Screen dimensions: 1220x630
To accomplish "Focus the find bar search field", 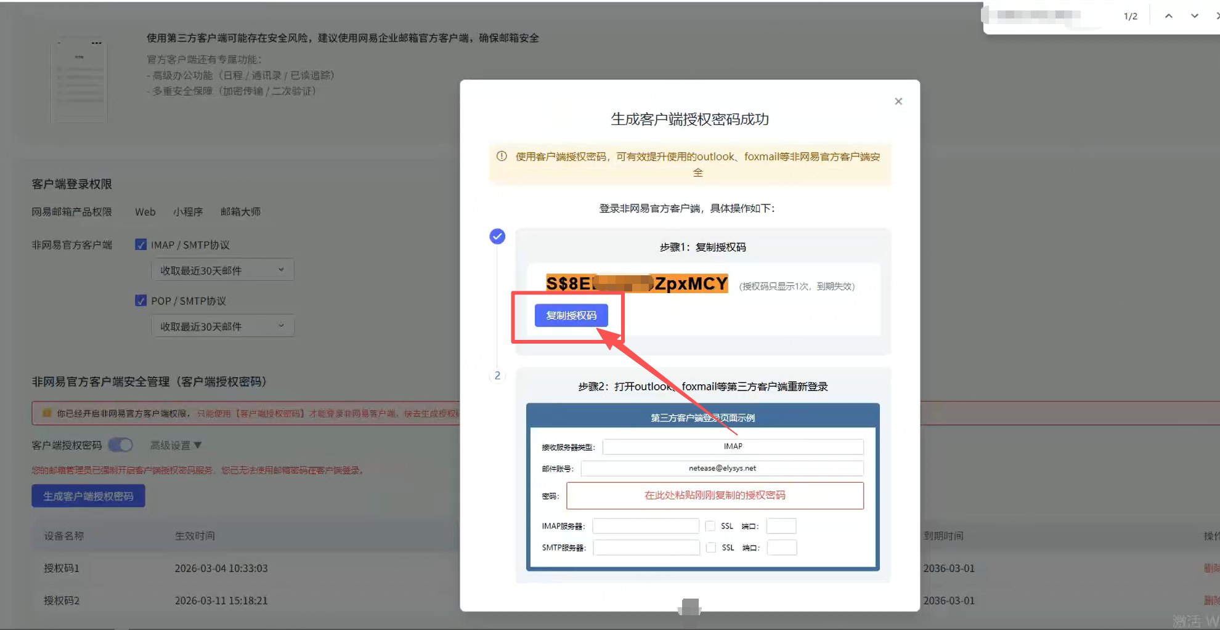I will 1047,16.
